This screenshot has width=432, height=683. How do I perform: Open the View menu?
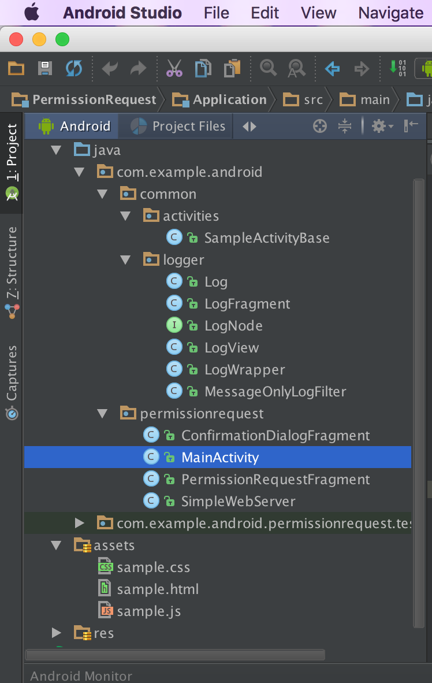318,13
